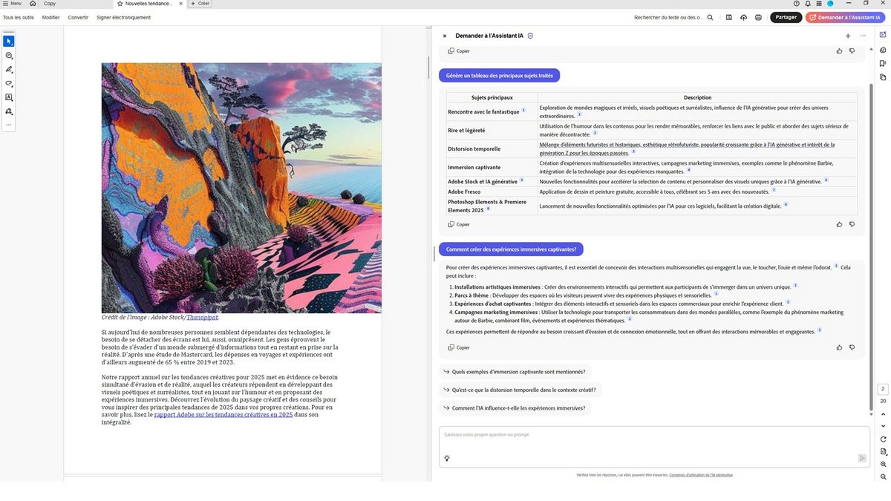
Task: Activate the zoom loupe tool
Action: [9, 55]
